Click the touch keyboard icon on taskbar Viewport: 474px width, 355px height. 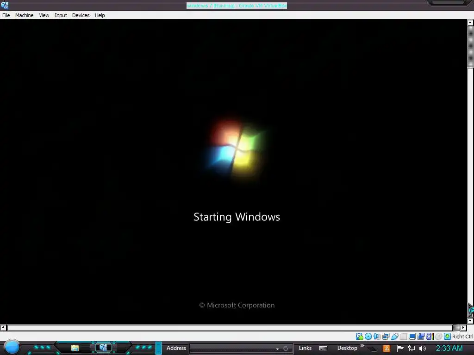323,349
